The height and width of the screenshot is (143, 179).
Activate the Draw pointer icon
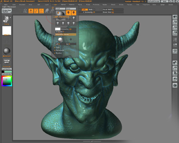(41, 11)
